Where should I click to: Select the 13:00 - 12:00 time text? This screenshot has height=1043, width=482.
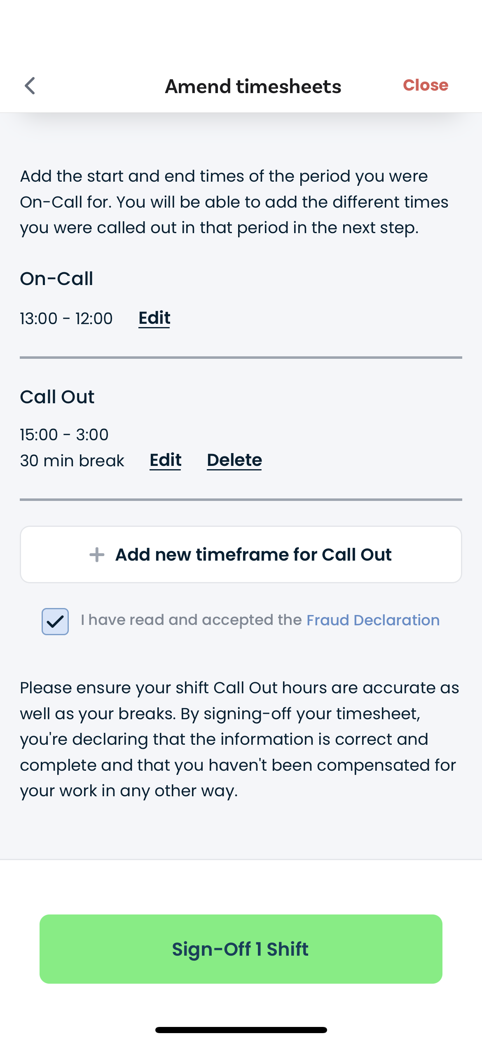click(66, 318)
